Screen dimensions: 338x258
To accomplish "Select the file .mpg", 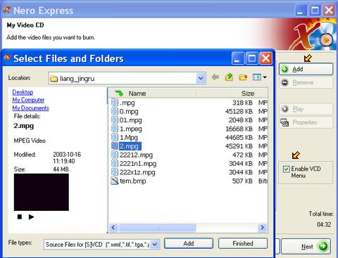I will (127, 103).
